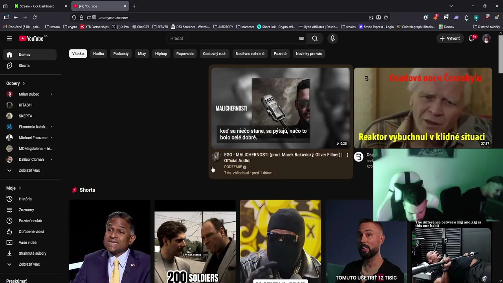The width and height of the screenshot is (503, 283).
Task: Open browser application menu
Action: click(x=497, y=17)
